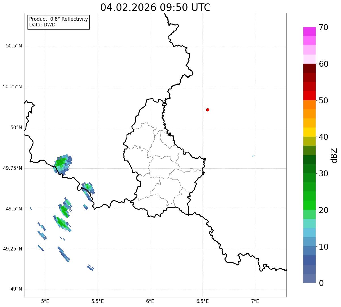Click the red station marker dot
Image resolution: width=341 pixels, height=307 pixels.
point(208,110)
